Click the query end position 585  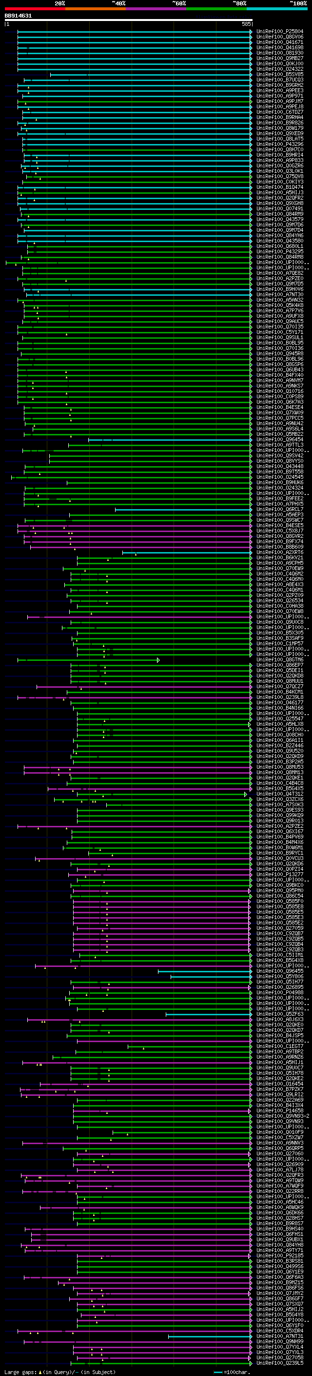pos(246,24)
